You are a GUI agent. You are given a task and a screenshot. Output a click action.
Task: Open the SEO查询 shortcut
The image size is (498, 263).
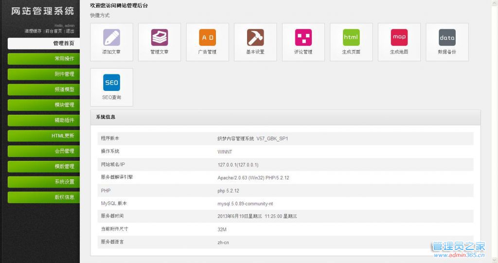[111, 88]
